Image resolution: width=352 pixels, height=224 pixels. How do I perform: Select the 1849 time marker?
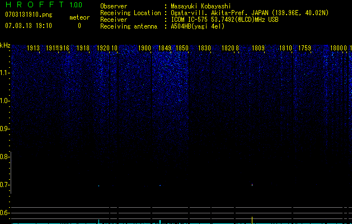(165, 48)
